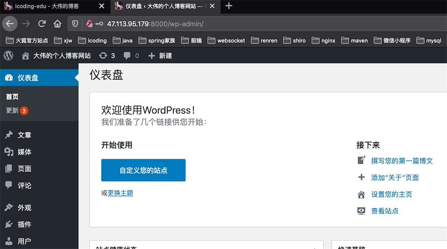Open updates icon showing 3 in admin bar
Viewport: 447px width, 249px height.
[107, 56]
